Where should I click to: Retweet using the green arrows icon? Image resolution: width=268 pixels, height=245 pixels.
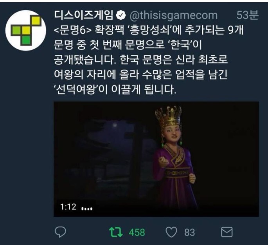pyautogui.click(x=116, y=232)
